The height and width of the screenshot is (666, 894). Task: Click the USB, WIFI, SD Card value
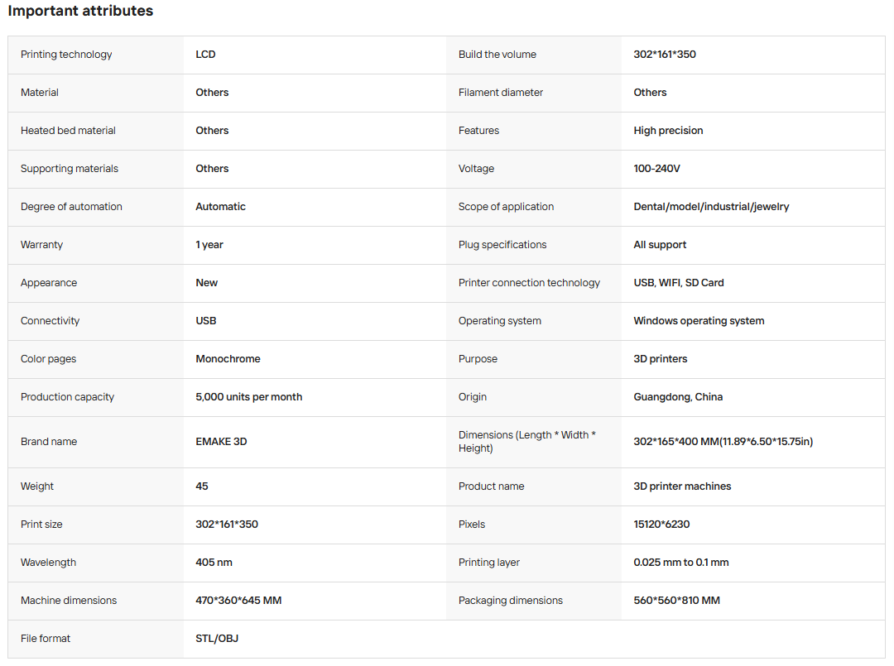click(679, 283)
